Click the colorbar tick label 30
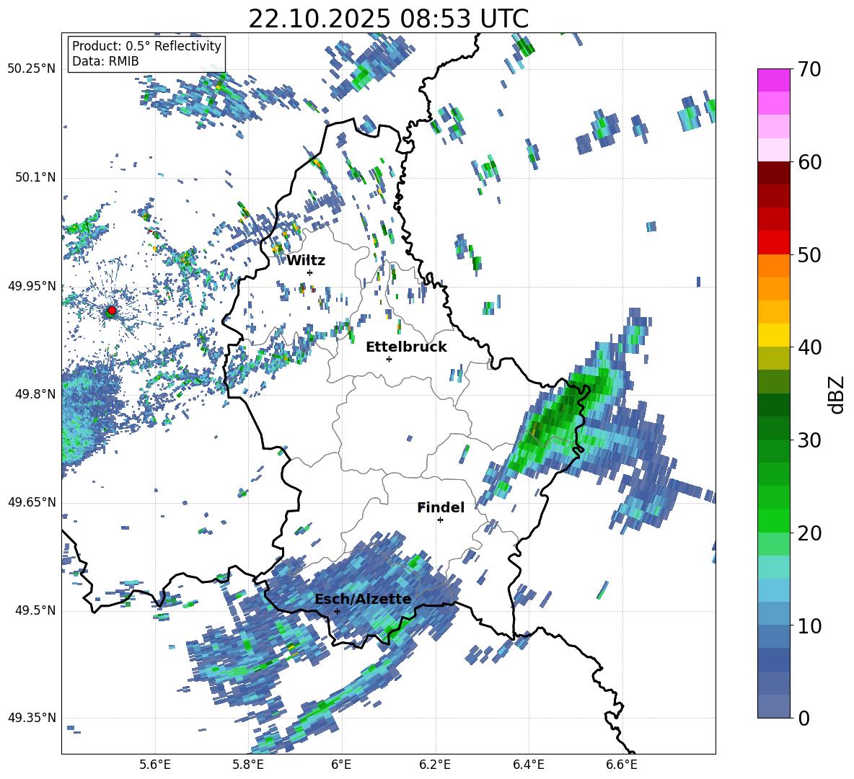 tap(809, 440)
